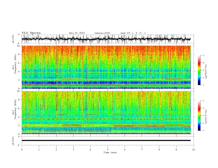
Task: Click the "ch.1(V)" y-axis label
Action: 13,40
